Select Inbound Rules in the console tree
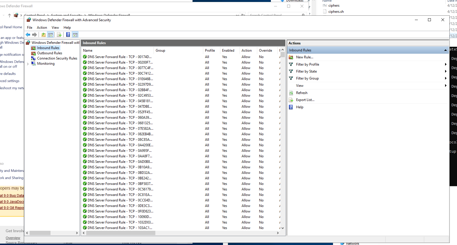Viewport: 457px width, 245px height. pos(48,48)
